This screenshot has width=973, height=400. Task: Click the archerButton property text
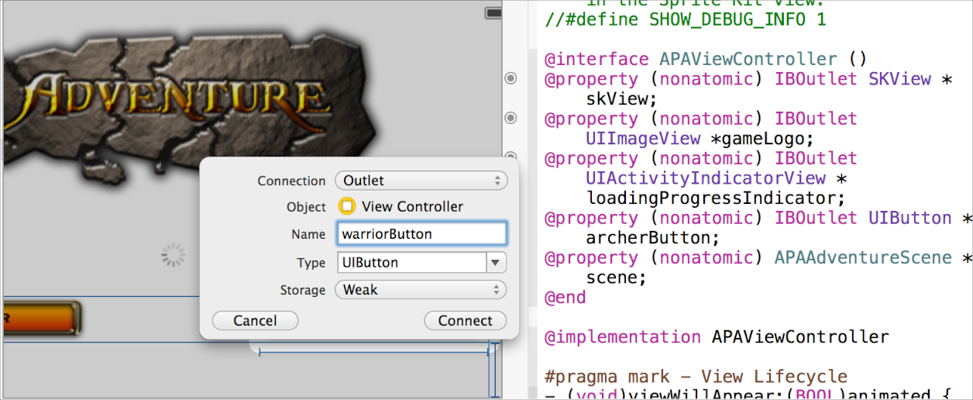click(652, 238)
